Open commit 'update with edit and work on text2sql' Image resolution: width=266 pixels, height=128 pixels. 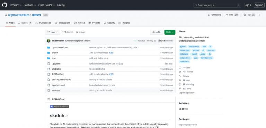coord(106,63)
